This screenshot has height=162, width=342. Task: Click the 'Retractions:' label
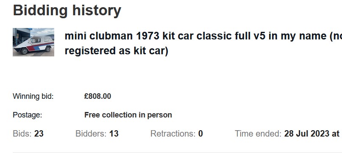point(173,134)
